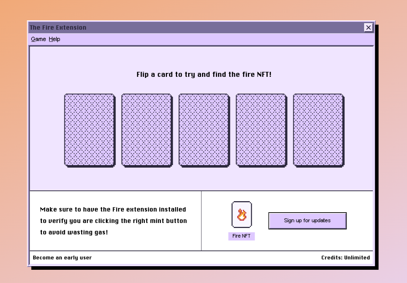The image size is (407, 283).
Task: Click the Make sure to have the Fire extension text
Action: (113, 221)
